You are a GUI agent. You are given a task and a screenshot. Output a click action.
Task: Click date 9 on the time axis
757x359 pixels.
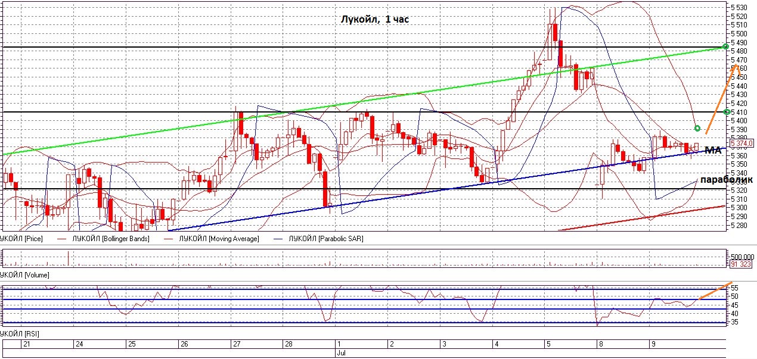[x=654, y=344]
